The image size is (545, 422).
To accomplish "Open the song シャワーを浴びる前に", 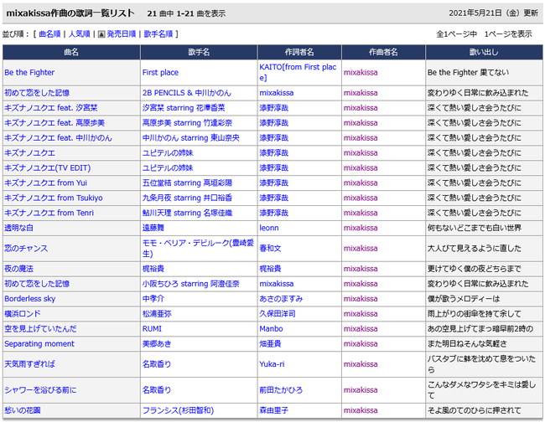I will [x=40, y=390].
